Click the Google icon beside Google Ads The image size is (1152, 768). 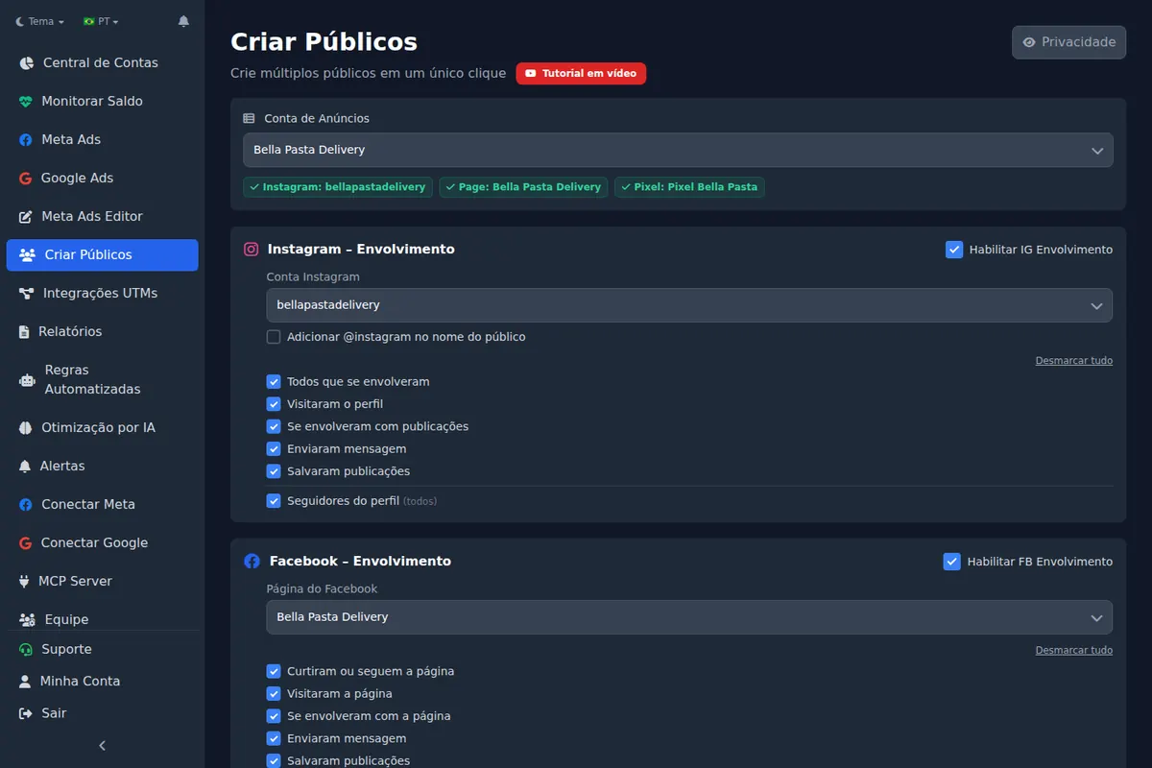[26, 178]
